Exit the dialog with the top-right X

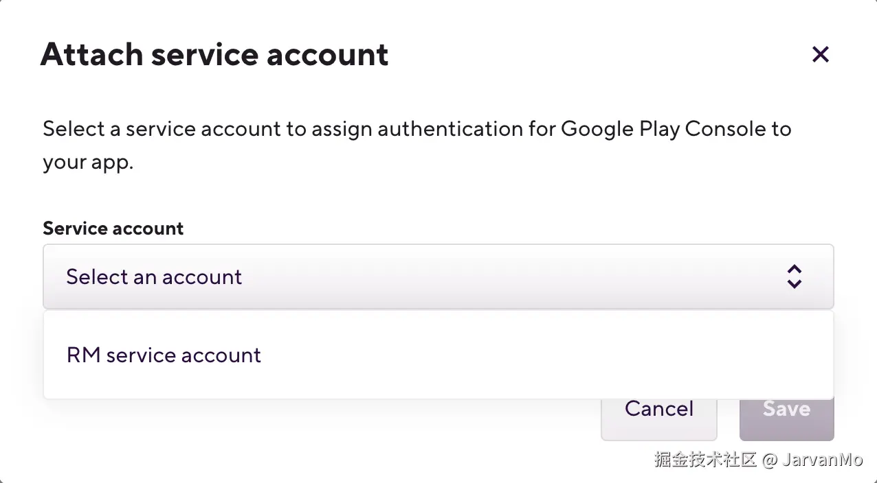coord(820,54)
